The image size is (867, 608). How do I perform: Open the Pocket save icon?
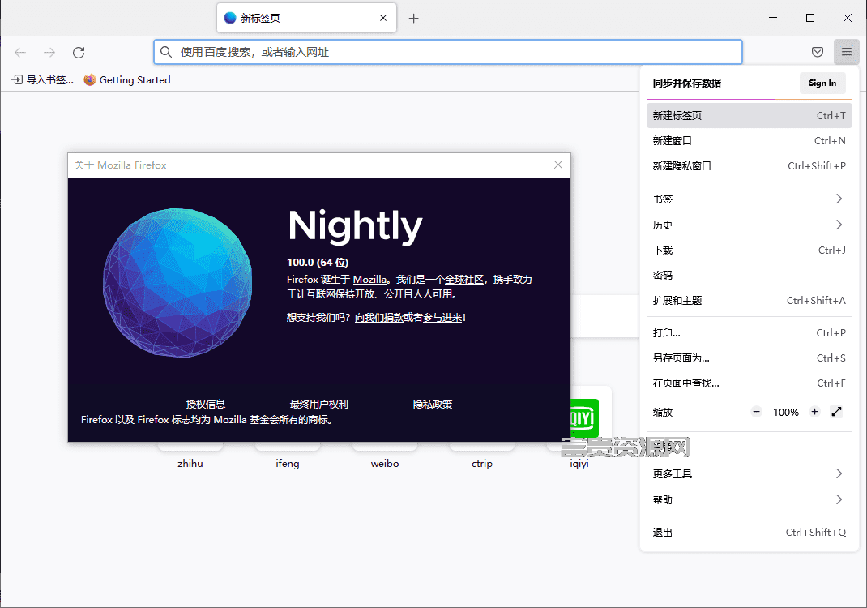point(818,52)
